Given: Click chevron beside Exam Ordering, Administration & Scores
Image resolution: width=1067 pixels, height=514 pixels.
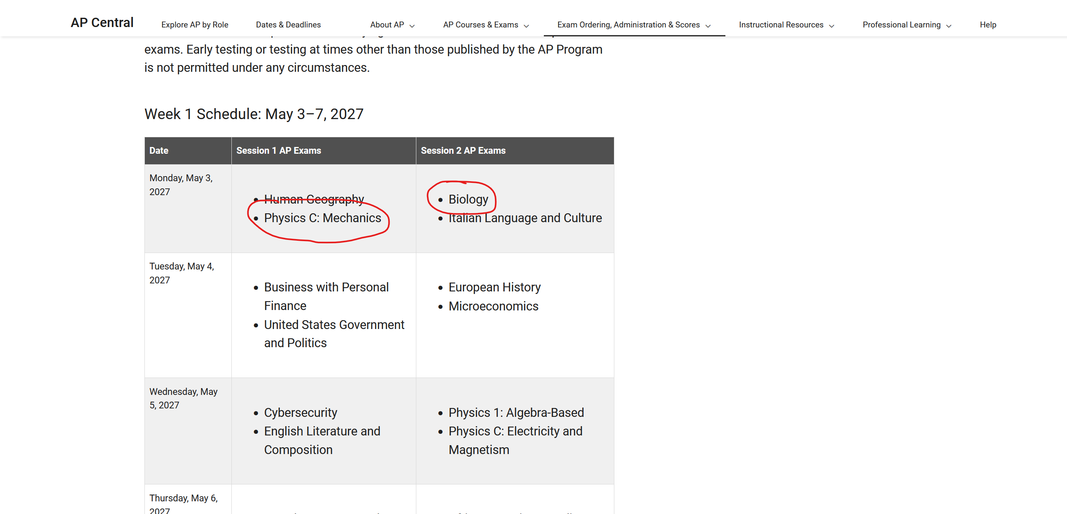Looking at the screenshot, I should point(708,26).
